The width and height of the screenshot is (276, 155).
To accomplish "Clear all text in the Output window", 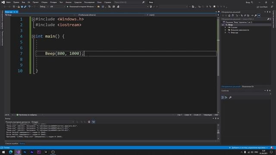I will [x=89, y=122].
